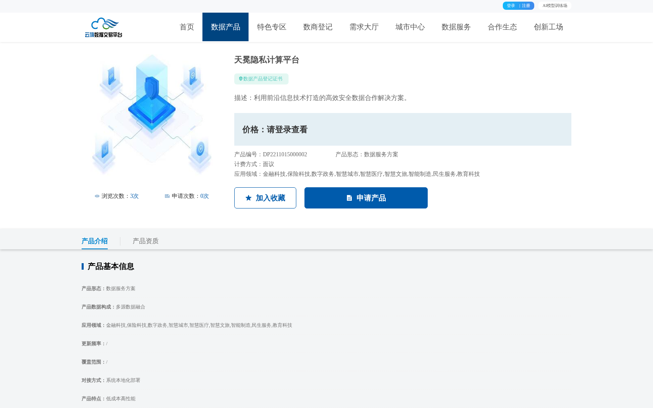Click the 覆盖范围 row
This screenshot has width=653, height=408.
tap(95, 362)
